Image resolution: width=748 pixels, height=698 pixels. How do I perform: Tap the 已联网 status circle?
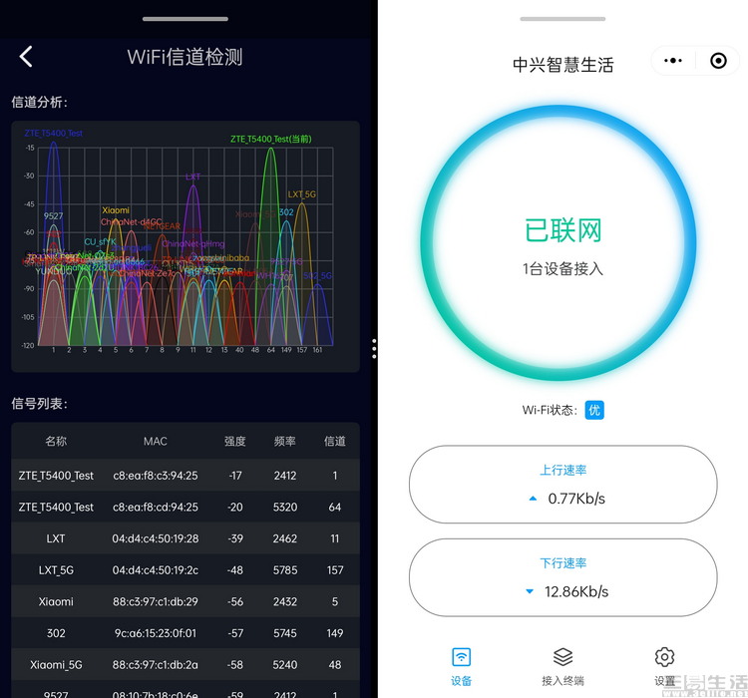point(559,243)
